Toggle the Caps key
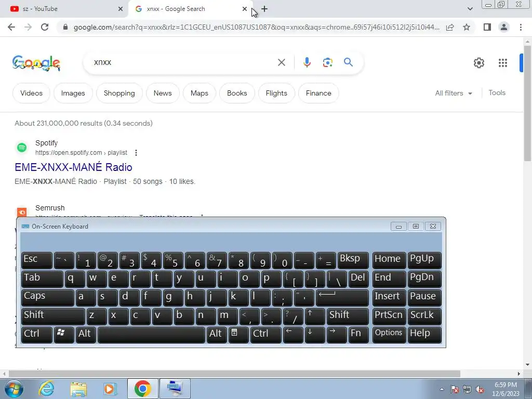Viewport: 532px width, 399px height. 47,297
